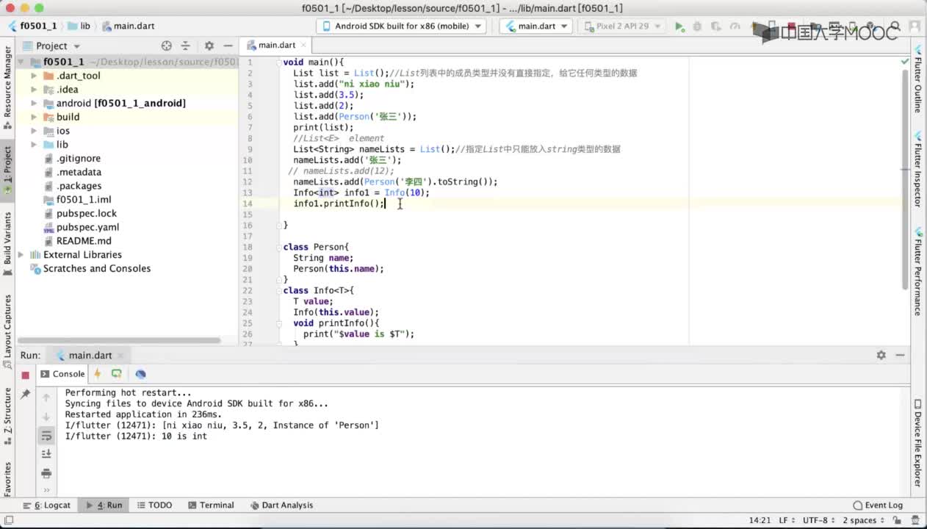The width and height of the screenshot is (927, 529).
Task: Select Scratches and Consoles node
Action: (96, 269)
